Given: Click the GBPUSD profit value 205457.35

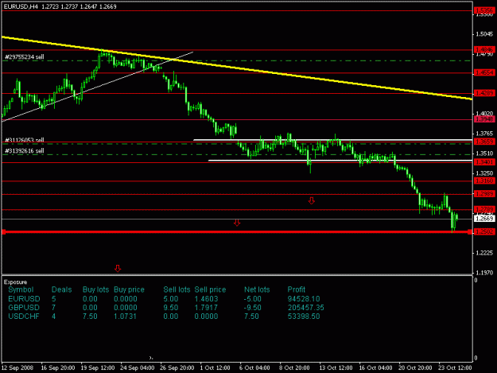Looking at the screenshot, I should (x=306, y=308).
